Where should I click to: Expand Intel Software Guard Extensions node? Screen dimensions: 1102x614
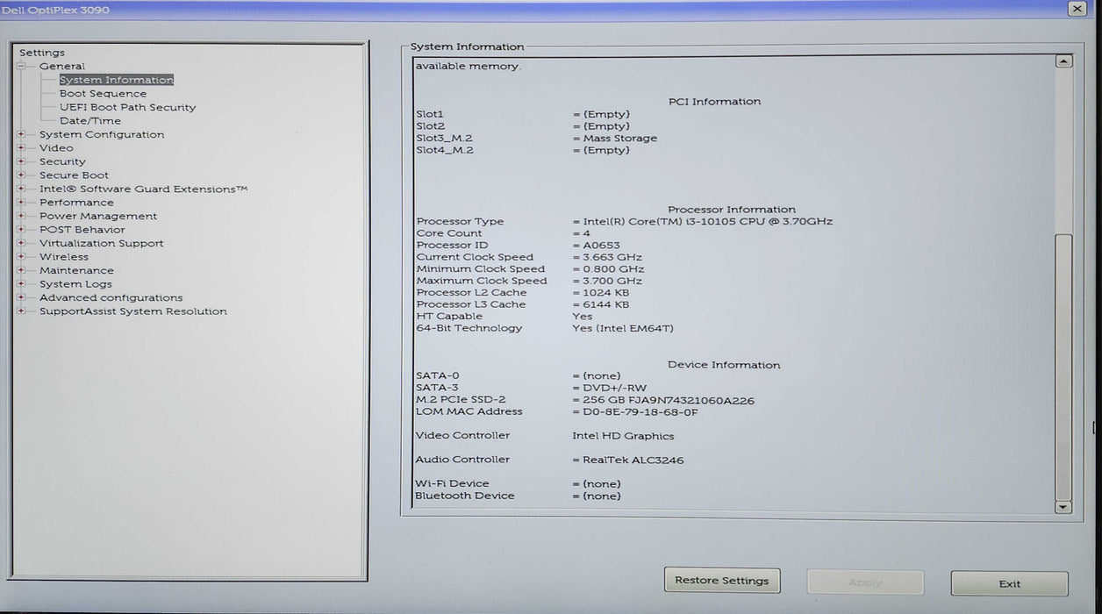21,189
